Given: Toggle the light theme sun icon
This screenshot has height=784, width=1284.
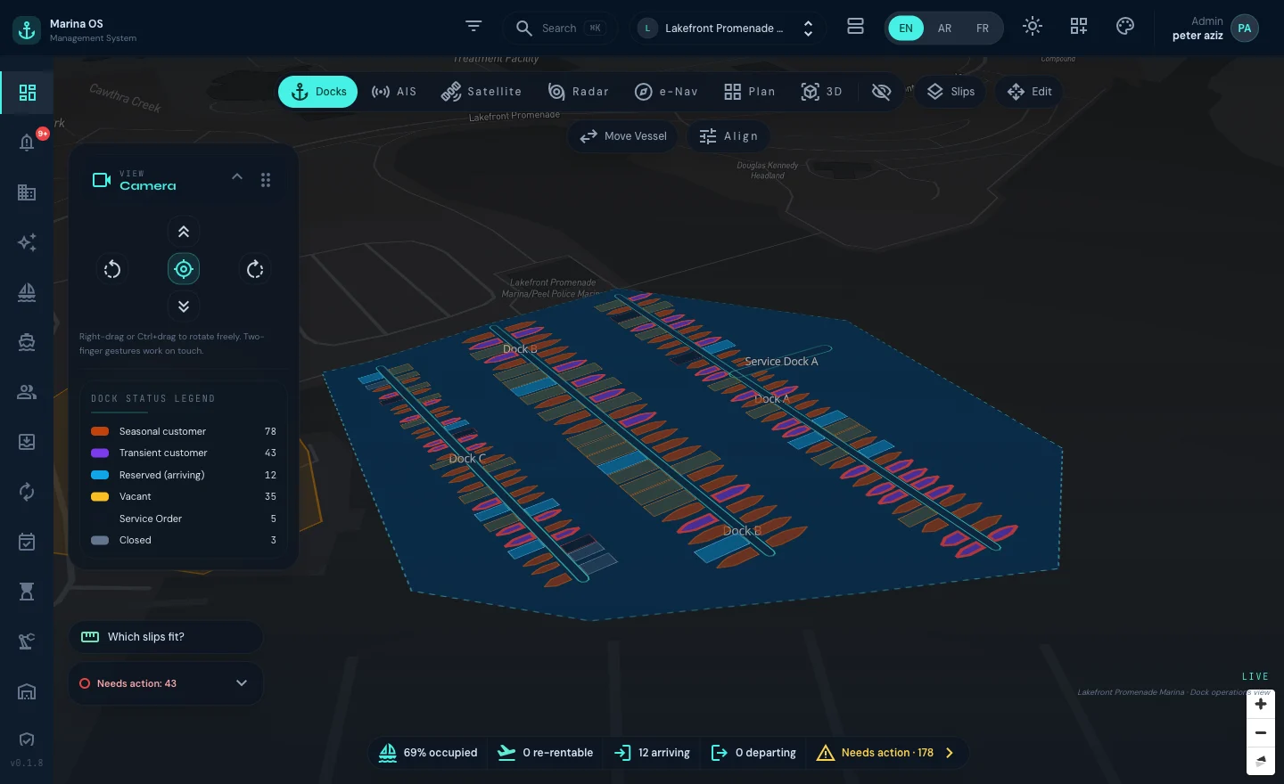Looking at the screenshot, I should 1033,27.
